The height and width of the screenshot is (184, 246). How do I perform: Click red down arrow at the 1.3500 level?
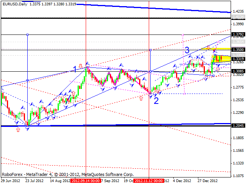(208, 48)
